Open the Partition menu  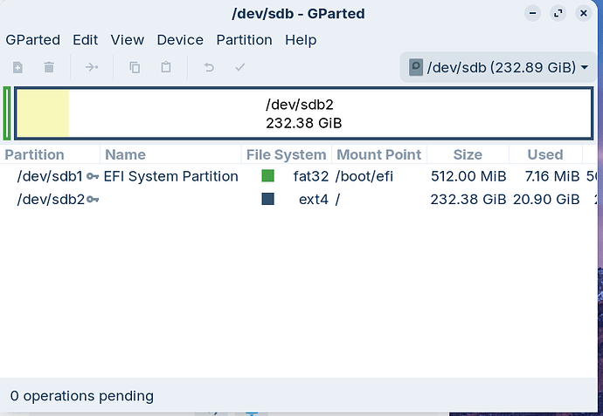[x=244, y=40]
